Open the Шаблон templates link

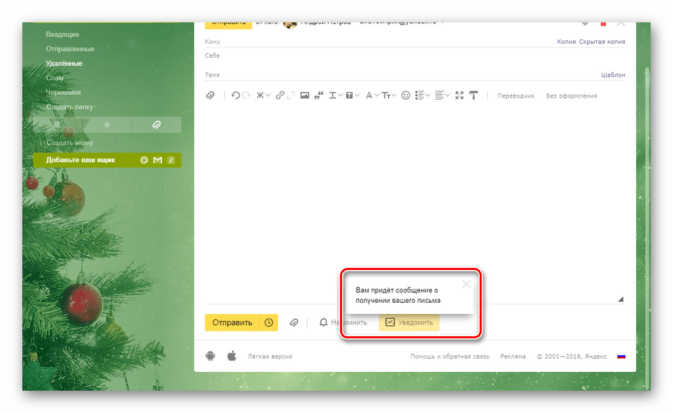pyautogui.click(x=613, y=75)
